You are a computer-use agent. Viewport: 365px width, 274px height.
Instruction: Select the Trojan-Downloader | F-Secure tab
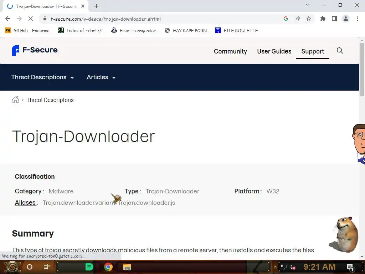pos(46,6)
